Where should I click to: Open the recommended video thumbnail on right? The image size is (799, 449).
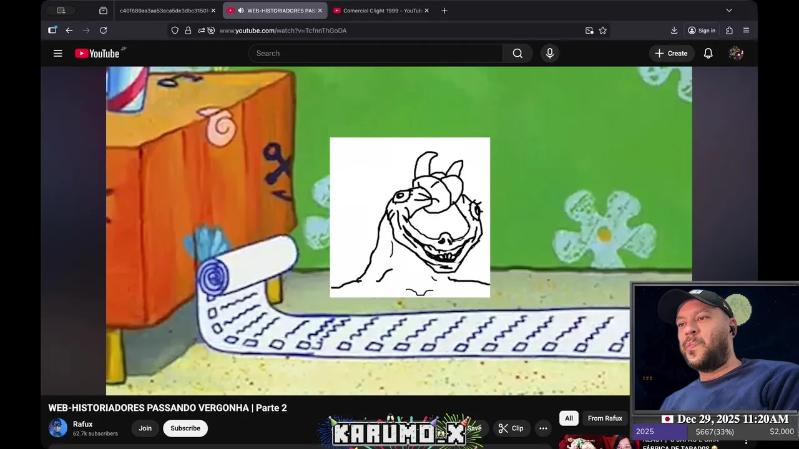(598, 442)
